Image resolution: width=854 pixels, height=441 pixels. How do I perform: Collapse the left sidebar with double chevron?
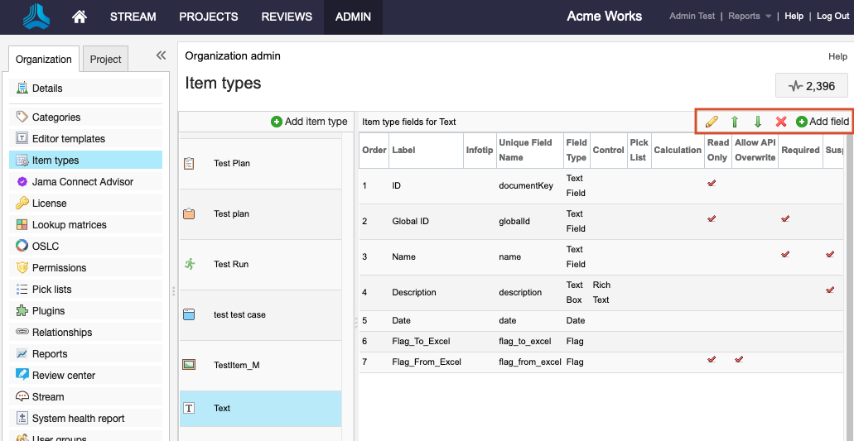161,55
